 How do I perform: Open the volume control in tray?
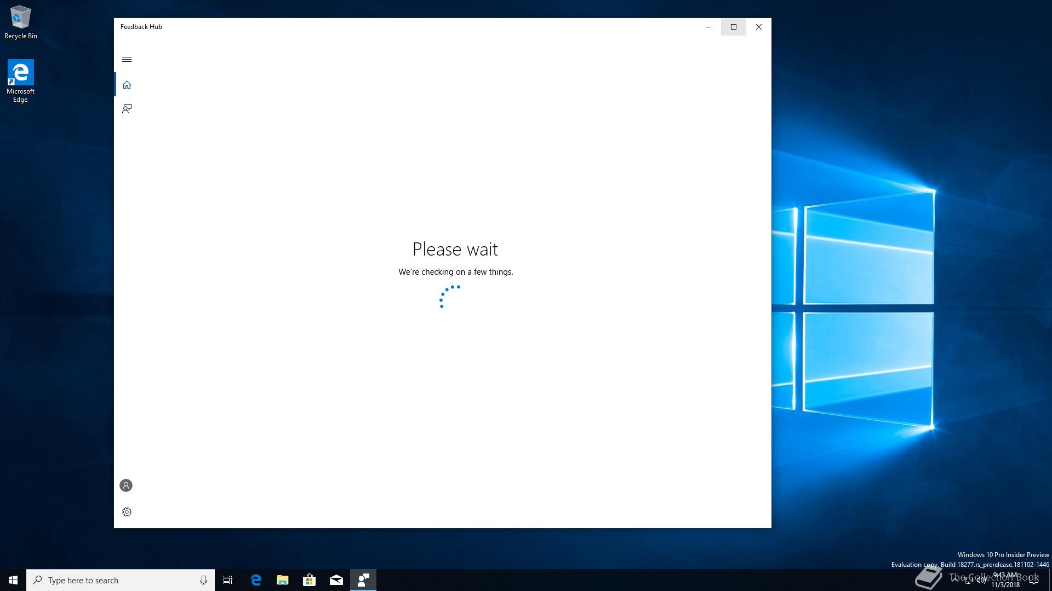[981, 581]
